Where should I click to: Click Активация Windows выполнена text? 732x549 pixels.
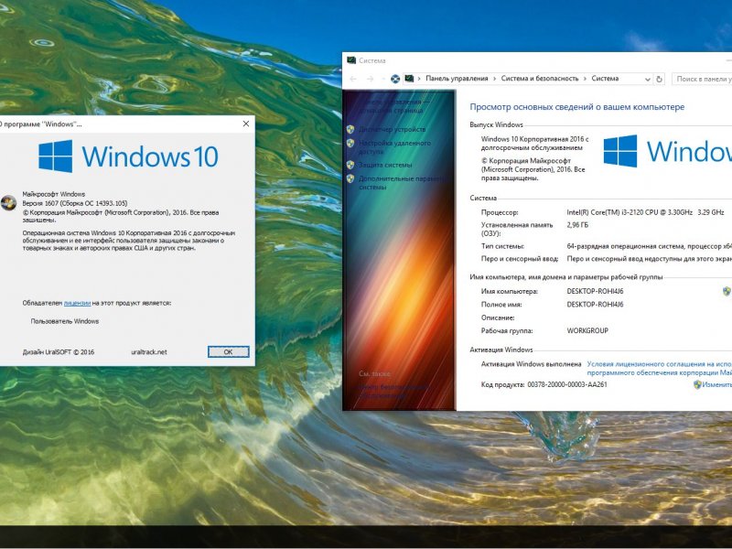(x=532, y=363)
